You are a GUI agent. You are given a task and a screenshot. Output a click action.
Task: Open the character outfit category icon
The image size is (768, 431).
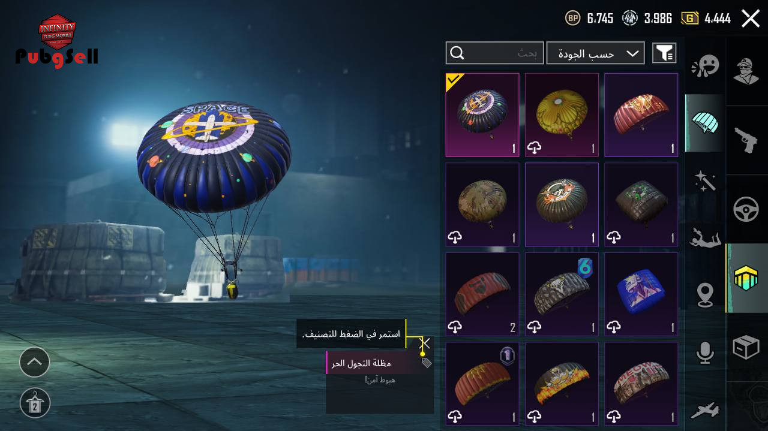tap(746, 71)
